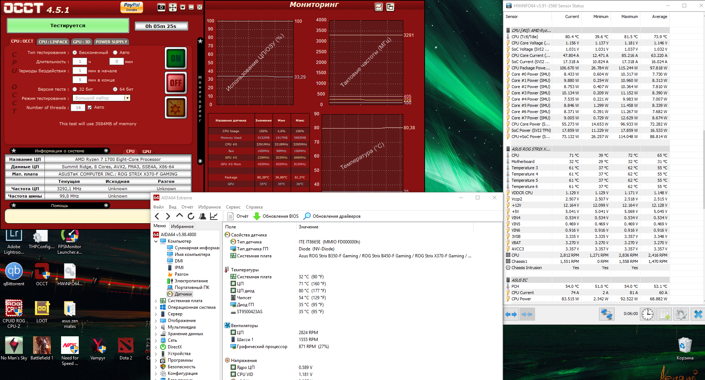Viewport: 705px width, 380px height.
Task: Open AIDA64 graph toolbar icon
Action: (x=214, y=216)
